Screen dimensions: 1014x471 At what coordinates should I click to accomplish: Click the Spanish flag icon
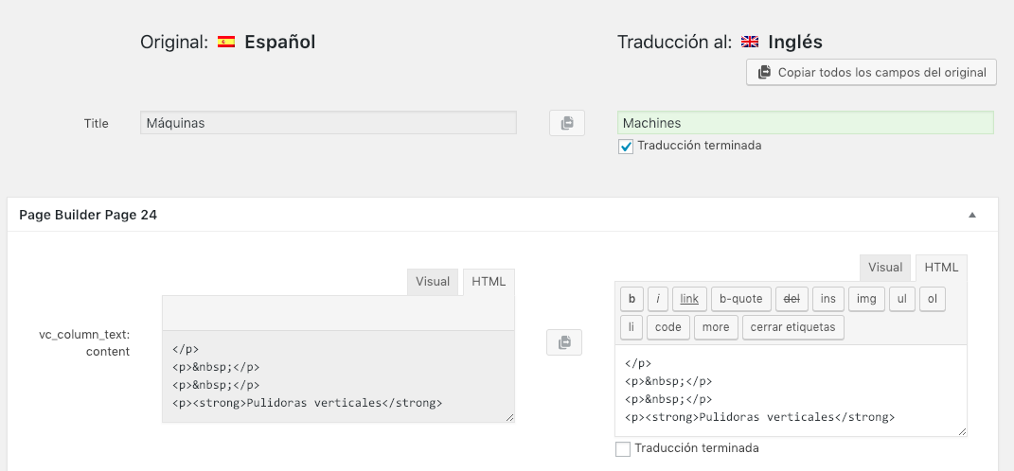[226, 43]
